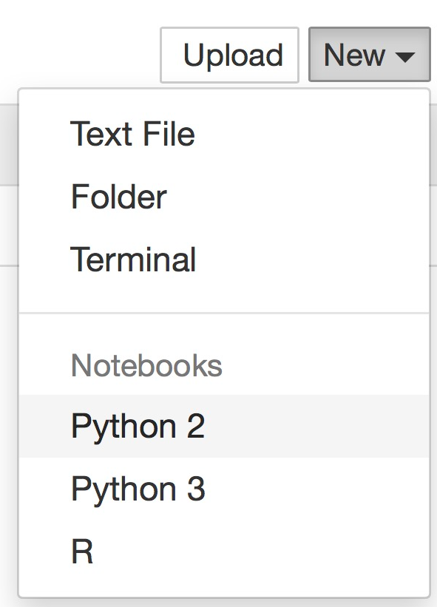Pick Folder in the dropdown list
Screen dimensions: 437x607
point(224,197)
